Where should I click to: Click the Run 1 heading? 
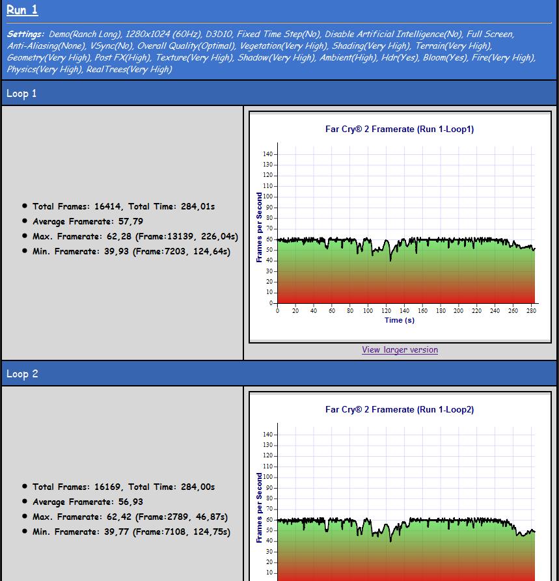22,10
